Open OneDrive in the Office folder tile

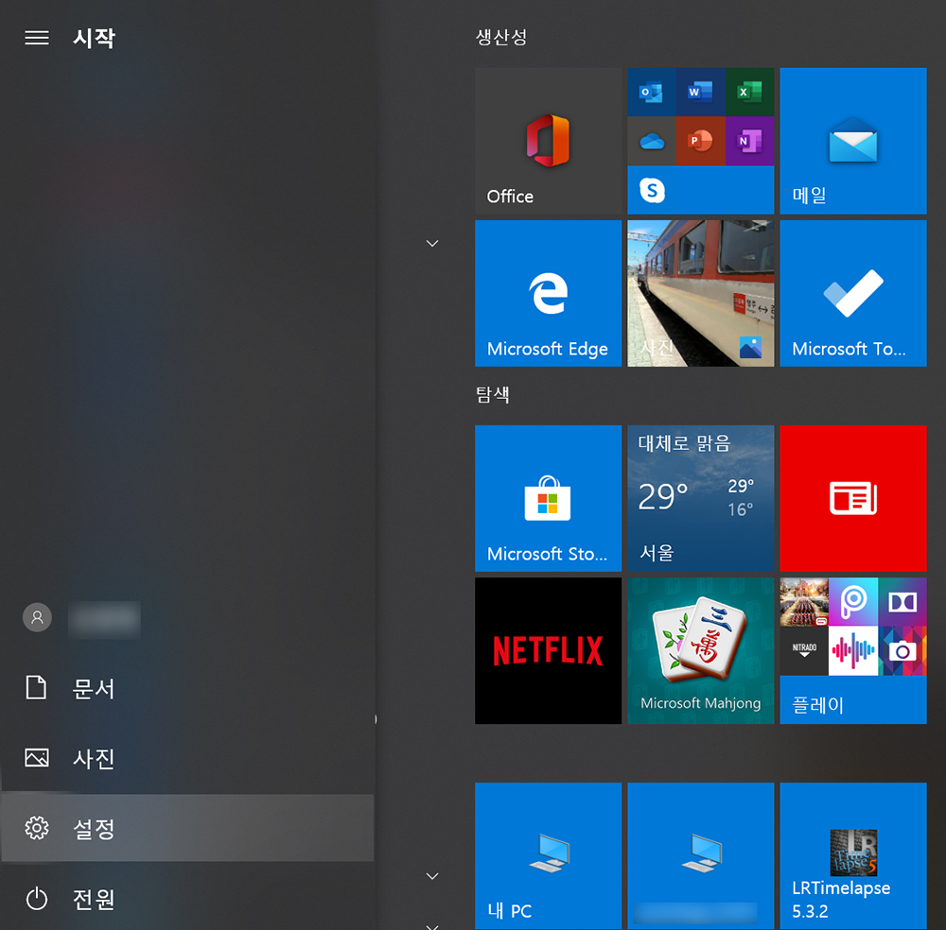pyautogui.click(x=651, y=141)
